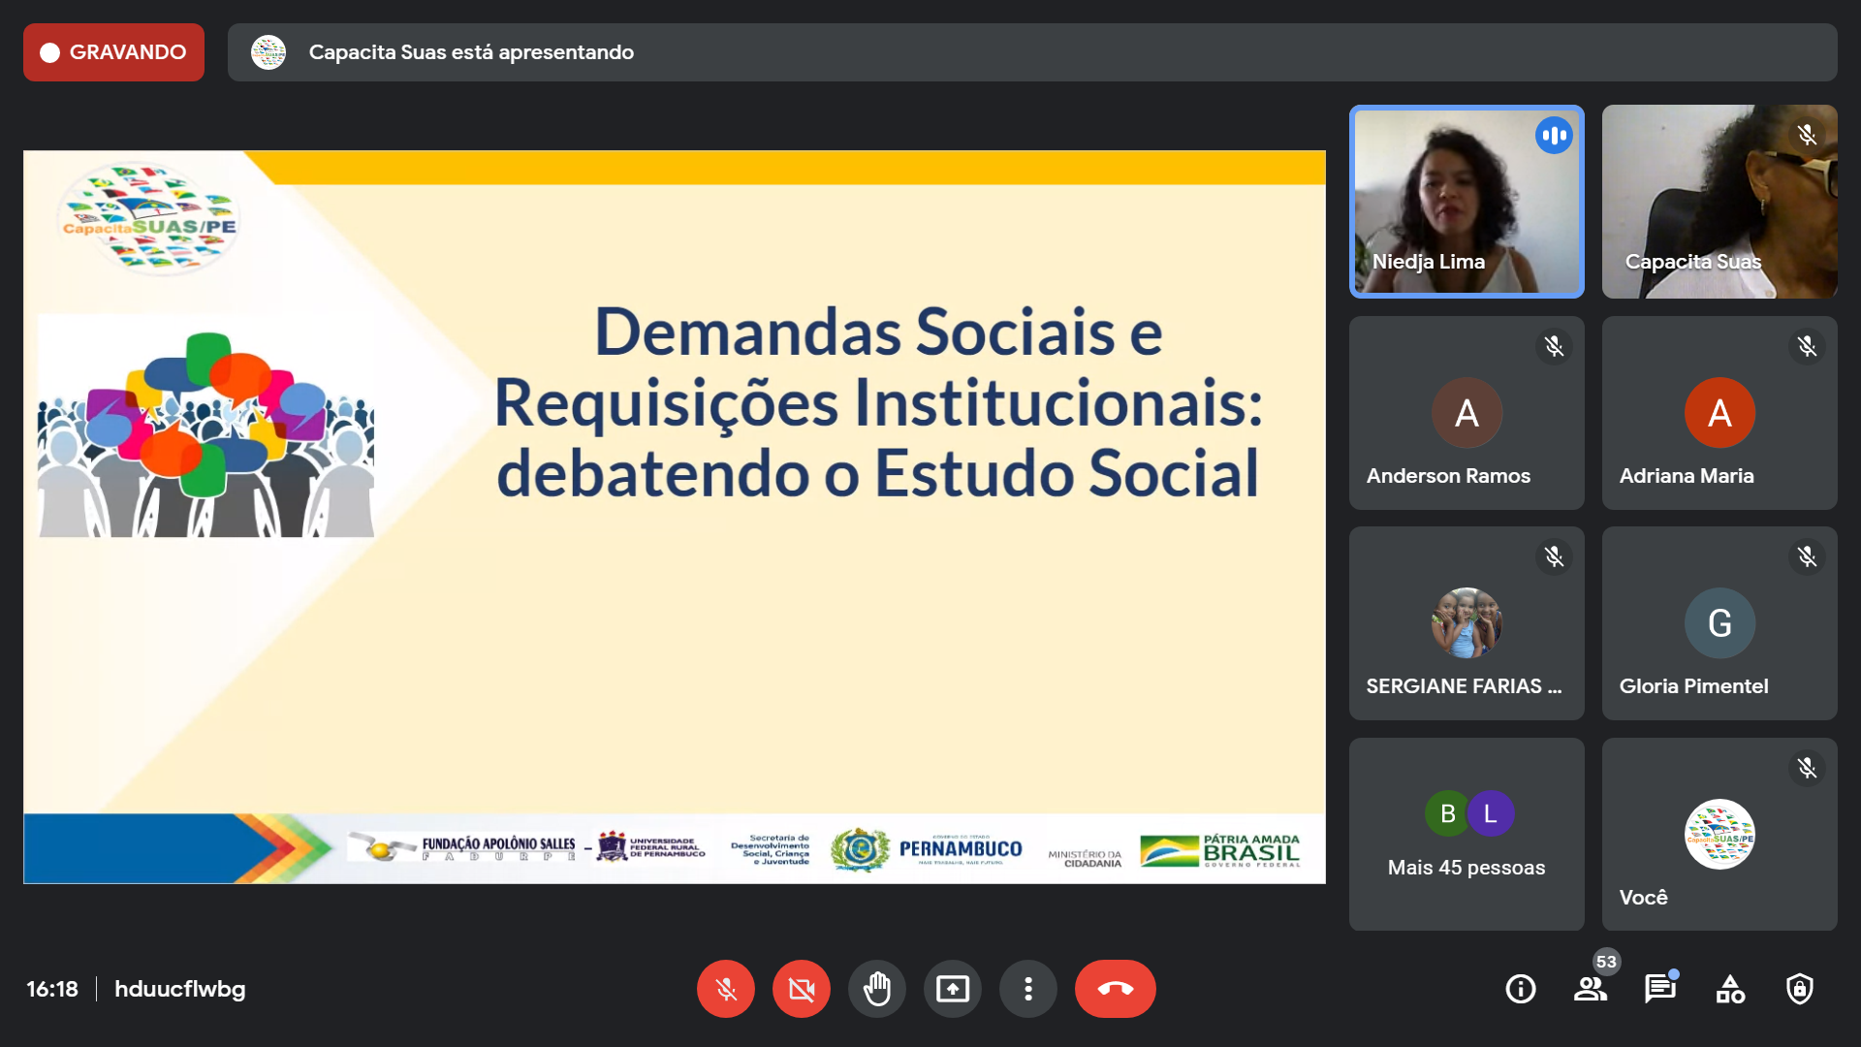Open the meeting details info icon
Image resolution: width=1861 pixels, height=1047 pixels.
click(x=1520, y=989)
